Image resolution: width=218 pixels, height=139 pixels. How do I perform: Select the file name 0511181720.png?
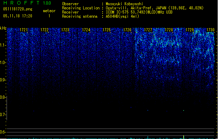click(x=18, y=9)
